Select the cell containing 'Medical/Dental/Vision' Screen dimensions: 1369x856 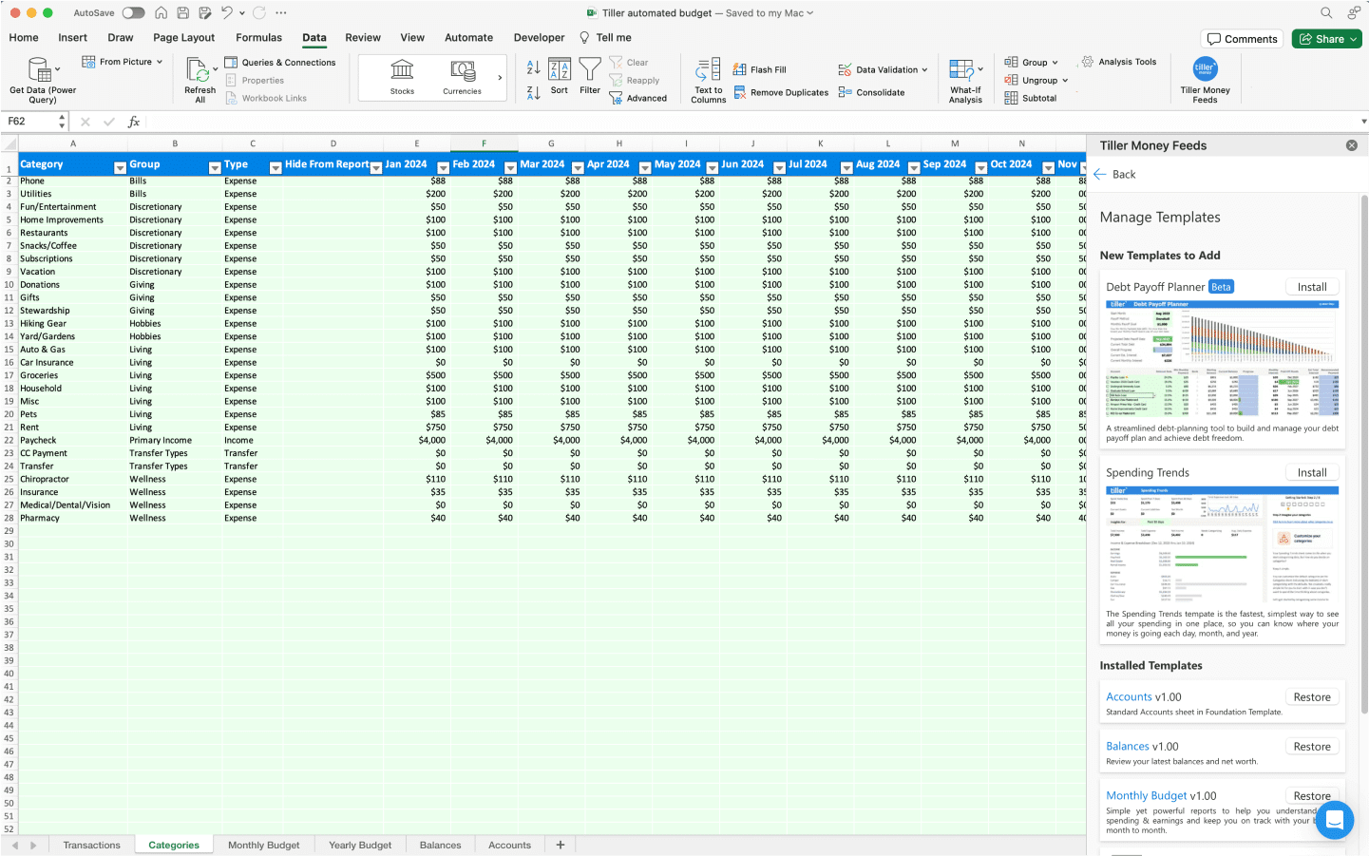(73, 504)
